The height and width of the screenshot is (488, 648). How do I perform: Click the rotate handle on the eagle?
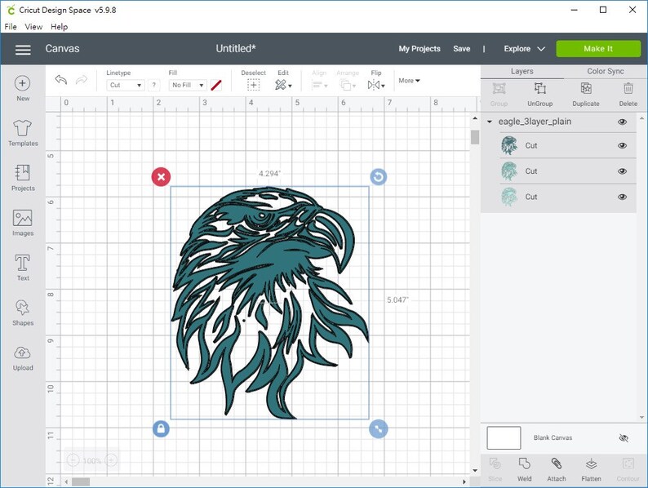click(x=378, y=177)
